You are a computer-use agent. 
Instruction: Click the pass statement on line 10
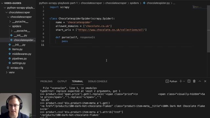tap(65, 41)
